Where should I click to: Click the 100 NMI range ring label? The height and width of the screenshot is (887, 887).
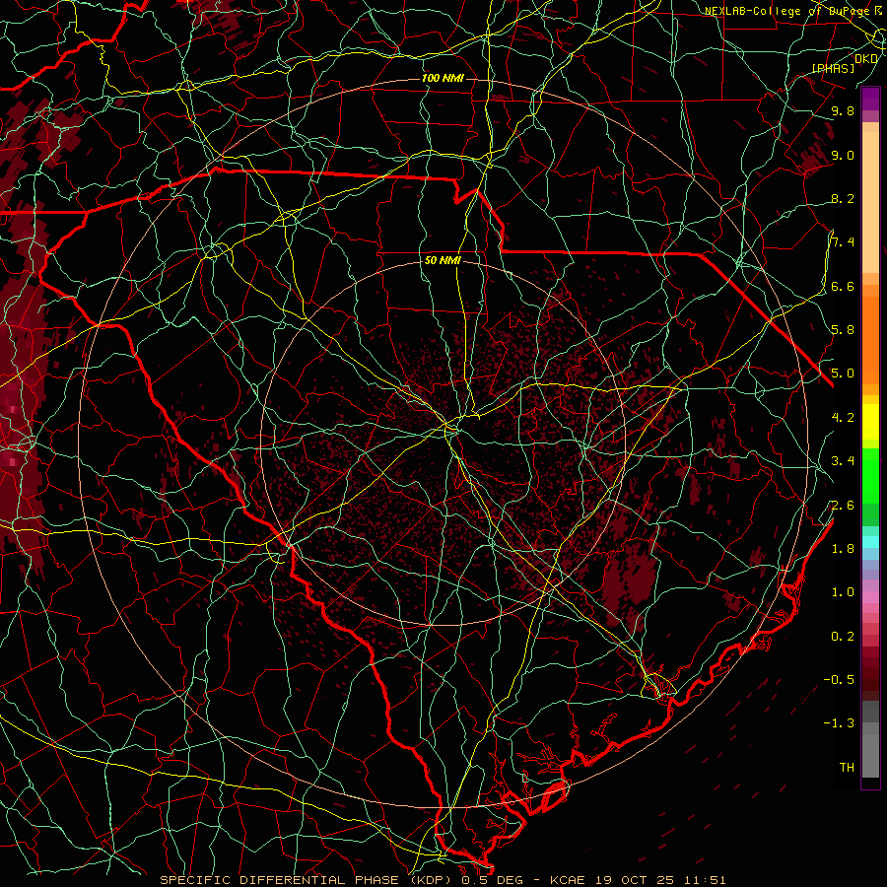pyautogui.click(x=443, y=78)
